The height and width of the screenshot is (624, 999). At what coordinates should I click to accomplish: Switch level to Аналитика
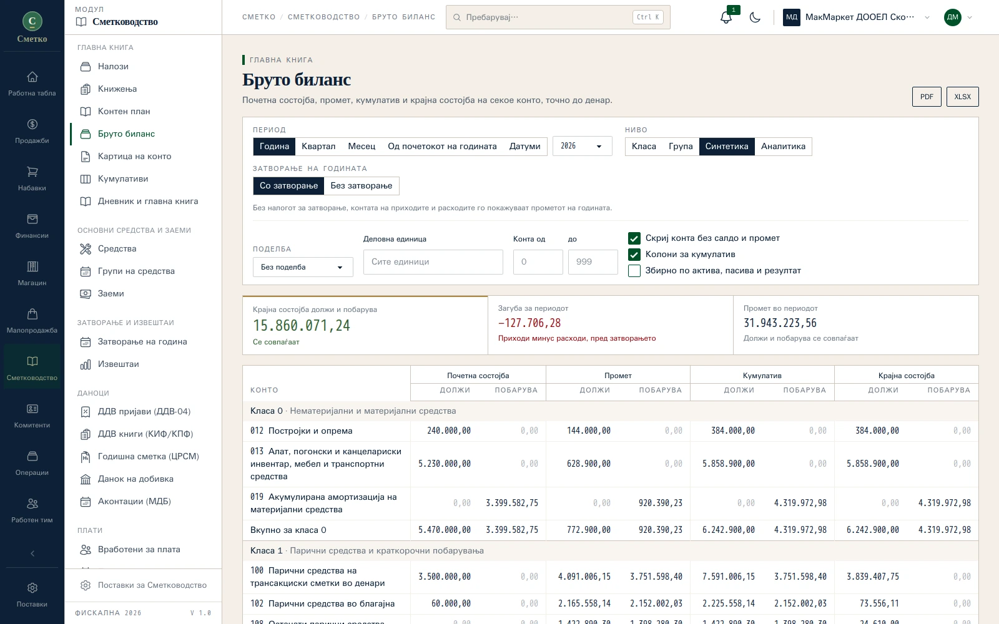click(783, 147)
